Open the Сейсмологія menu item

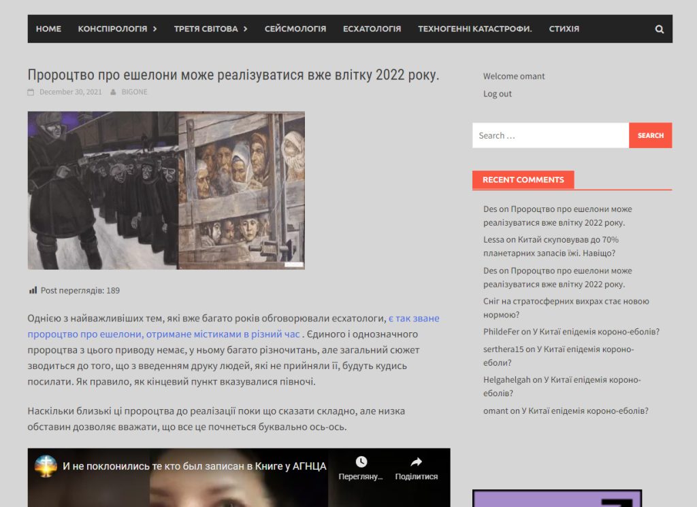295,29
